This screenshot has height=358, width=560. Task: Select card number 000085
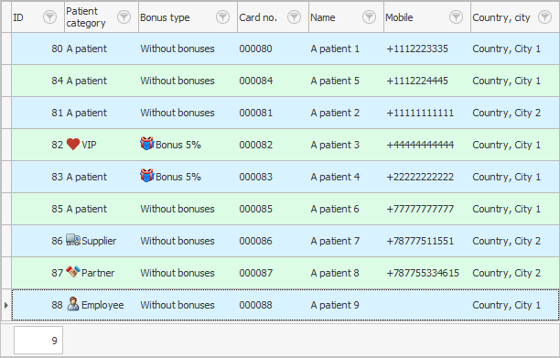pyautogui.click(x=255, y=209)
